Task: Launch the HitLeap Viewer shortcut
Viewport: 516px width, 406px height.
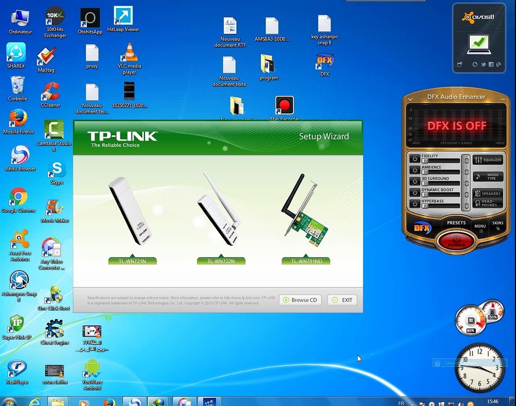Action: 123,19
